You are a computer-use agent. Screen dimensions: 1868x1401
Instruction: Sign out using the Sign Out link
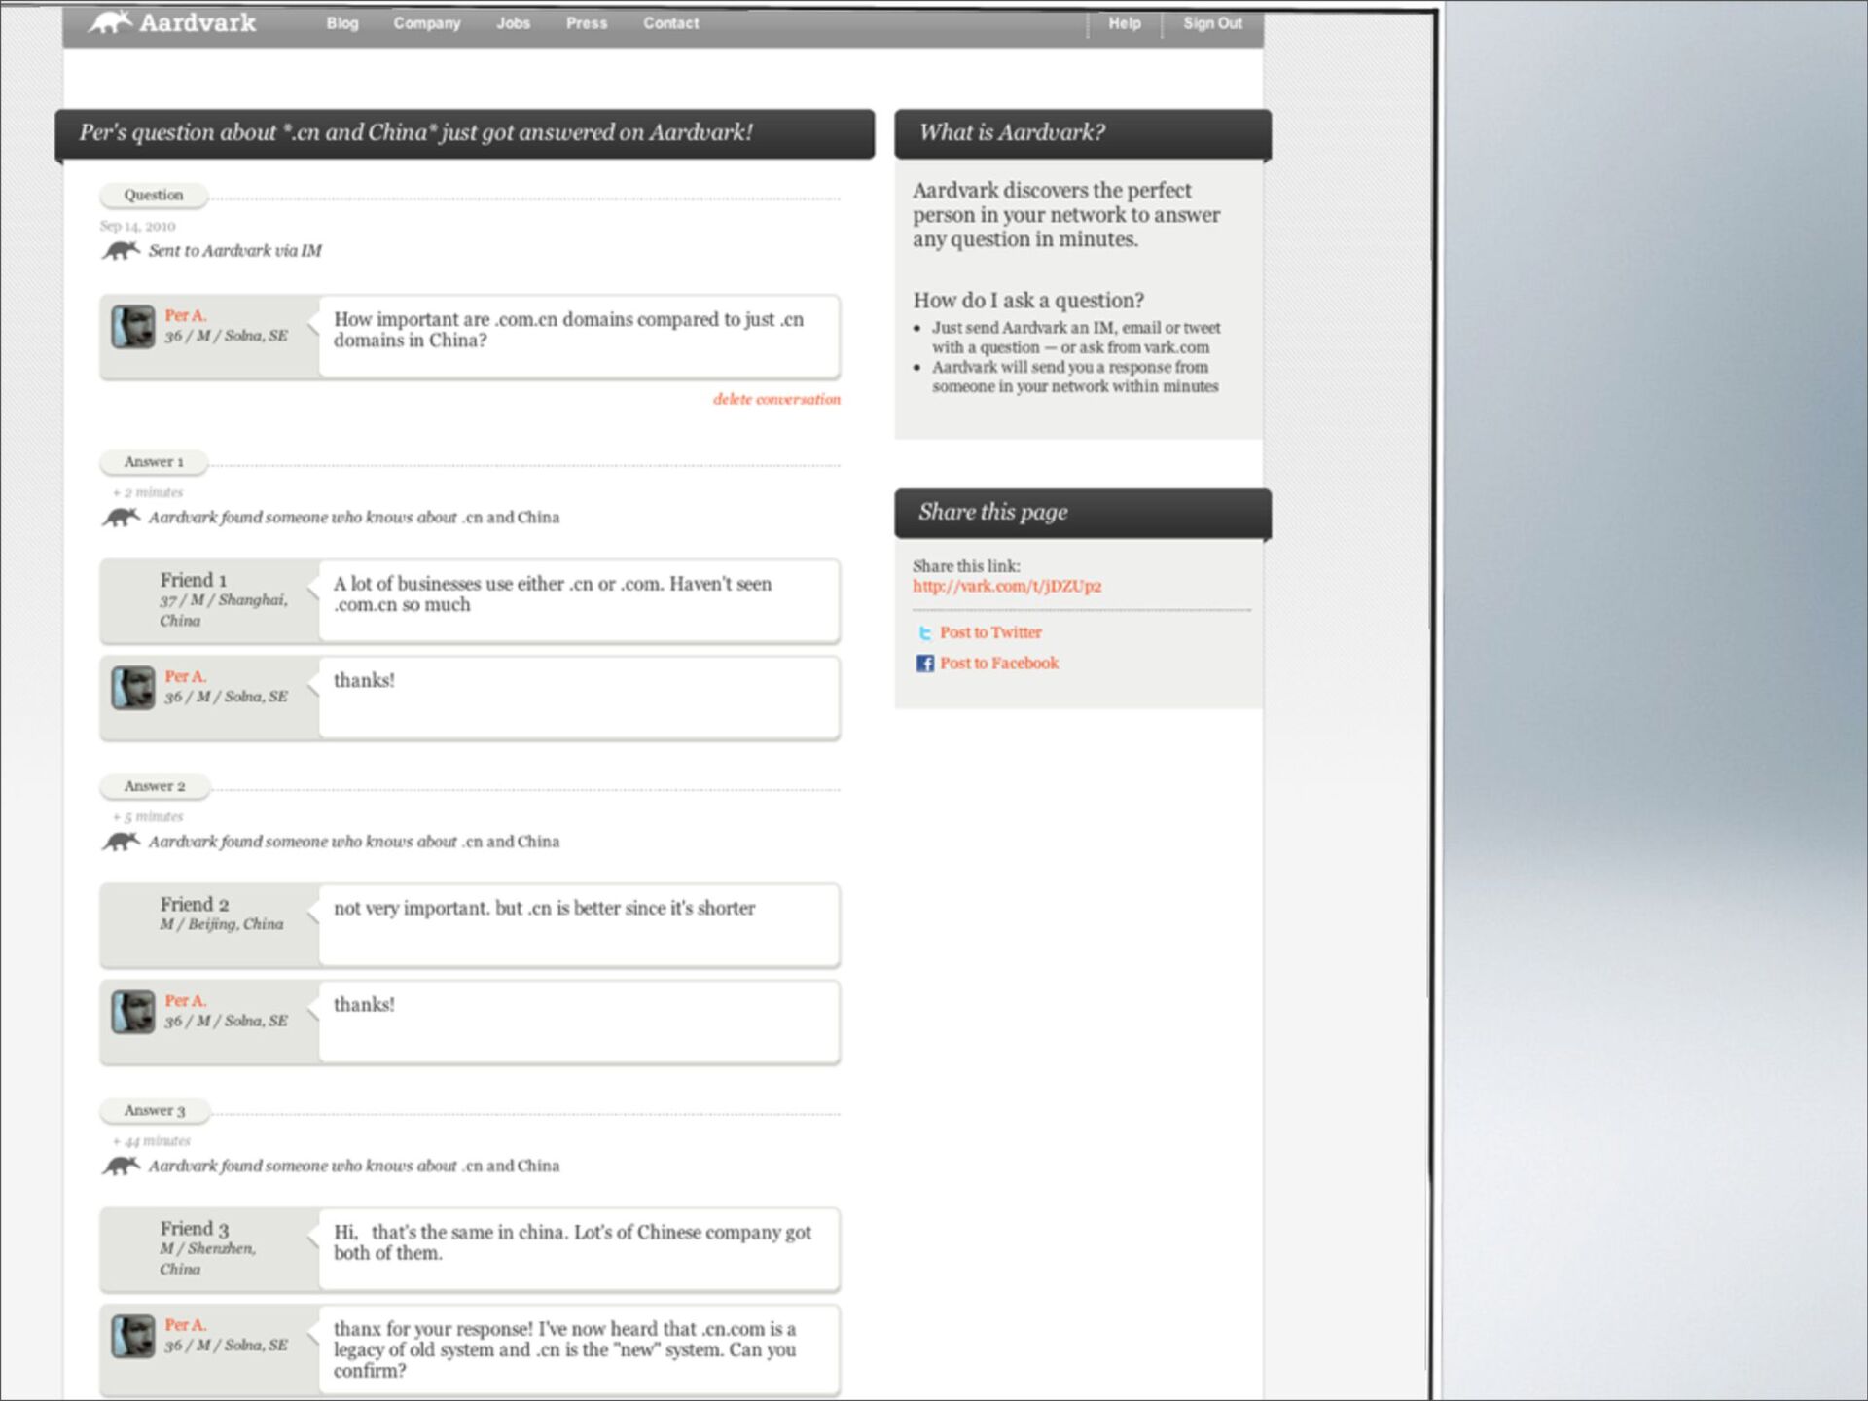1213,23
